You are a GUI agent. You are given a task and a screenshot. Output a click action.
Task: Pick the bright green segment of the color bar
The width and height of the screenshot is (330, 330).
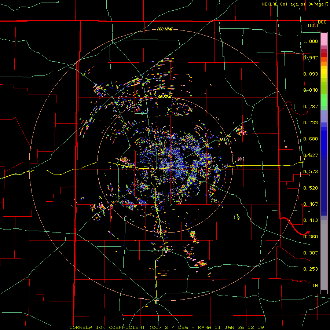(x=324, y=100)
